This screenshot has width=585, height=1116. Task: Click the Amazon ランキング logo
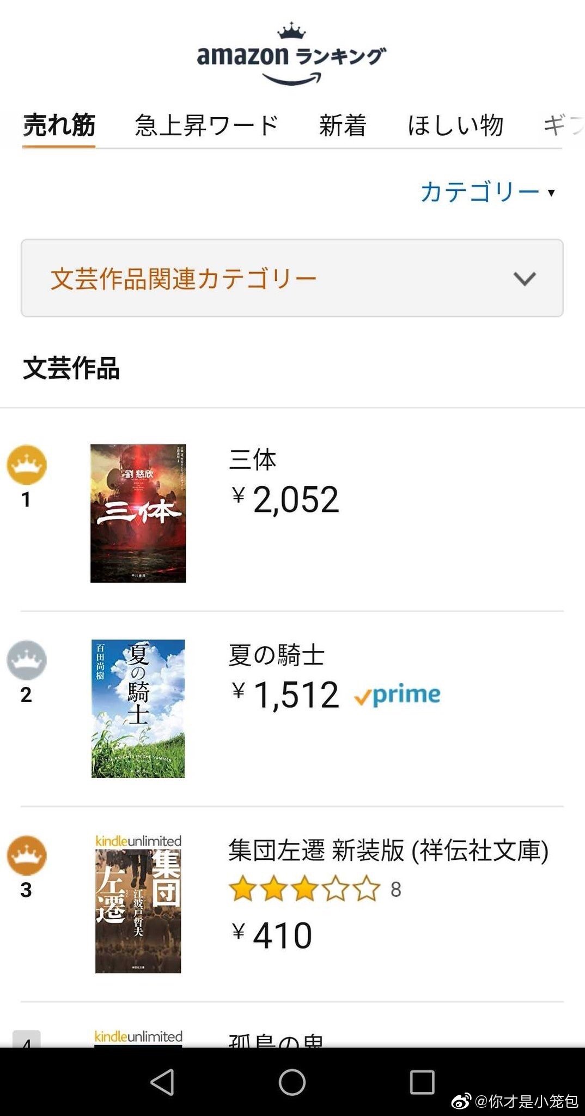pyautogui.click(x=292, y=56)
